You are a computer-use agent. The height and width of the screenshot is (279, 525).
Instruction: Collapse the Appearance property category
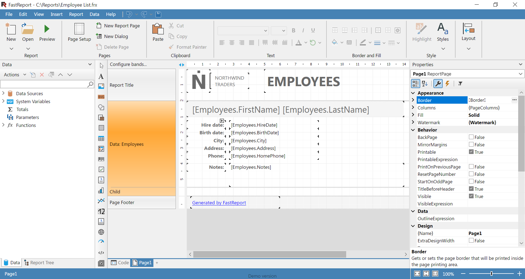(x=413, y=93)
